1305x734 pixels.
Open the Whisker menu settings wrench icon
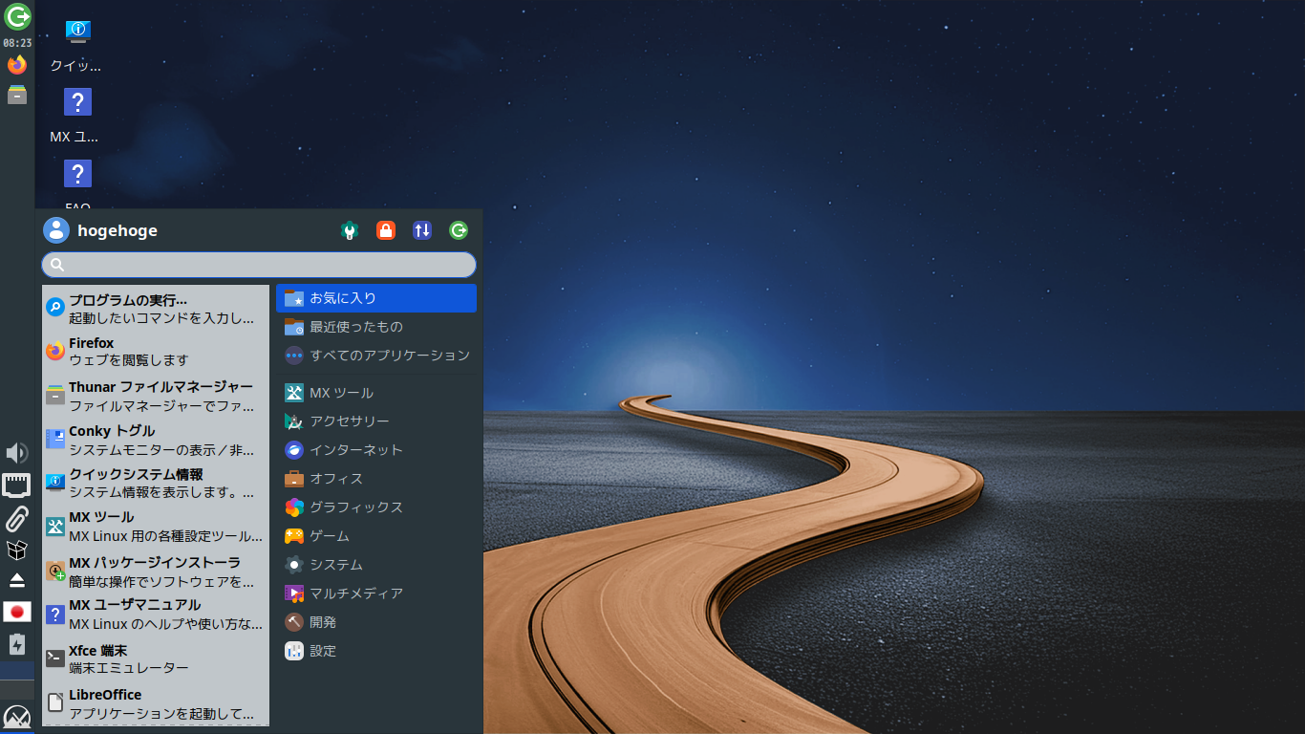click(x=350, y=230)
